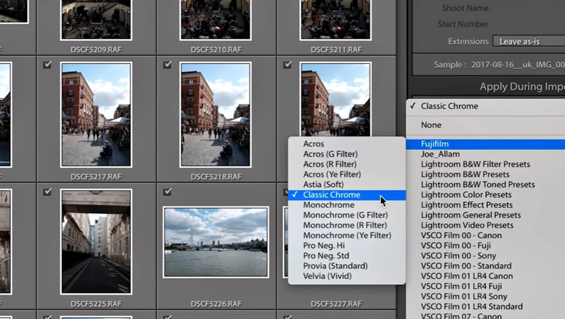
Task: Choose the Acros (G Filter) preset
Action: click(347, 154)
